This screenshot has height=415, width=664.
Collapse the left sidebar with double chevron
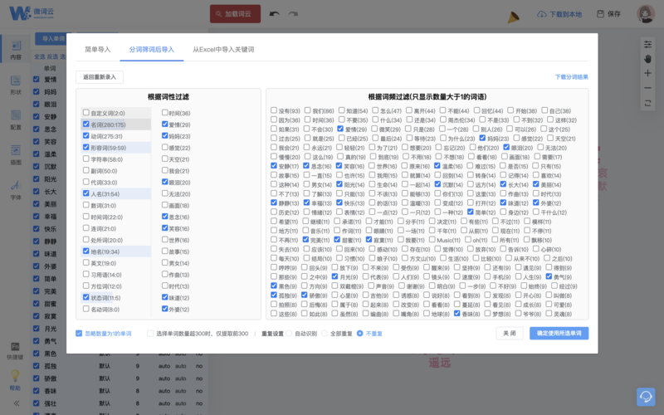[16, 403]
